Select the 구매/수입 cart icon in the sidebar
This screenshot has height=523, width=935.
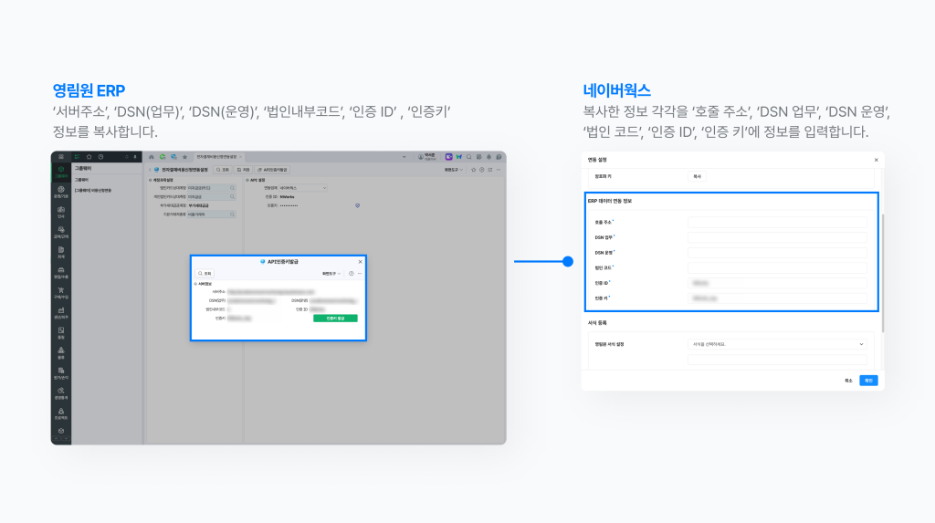pos(60,290)
